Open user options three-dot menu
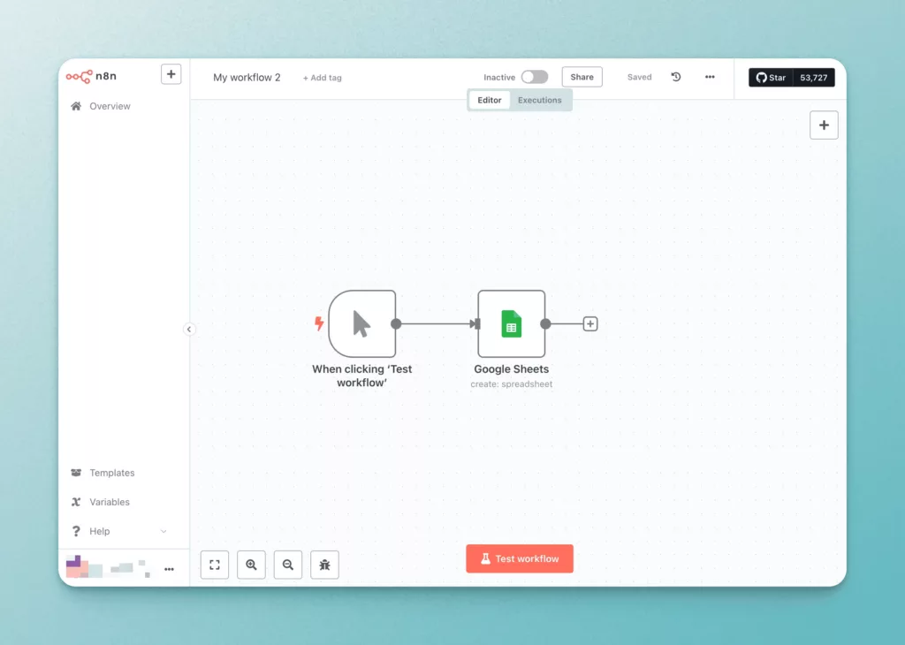 tap(169, 569)
